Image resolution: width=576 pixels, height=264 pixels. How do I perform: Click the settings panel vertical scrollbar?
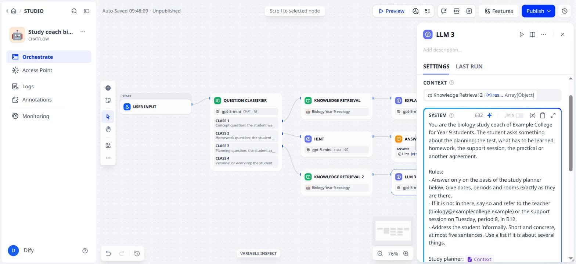click(x=570, y=133)
